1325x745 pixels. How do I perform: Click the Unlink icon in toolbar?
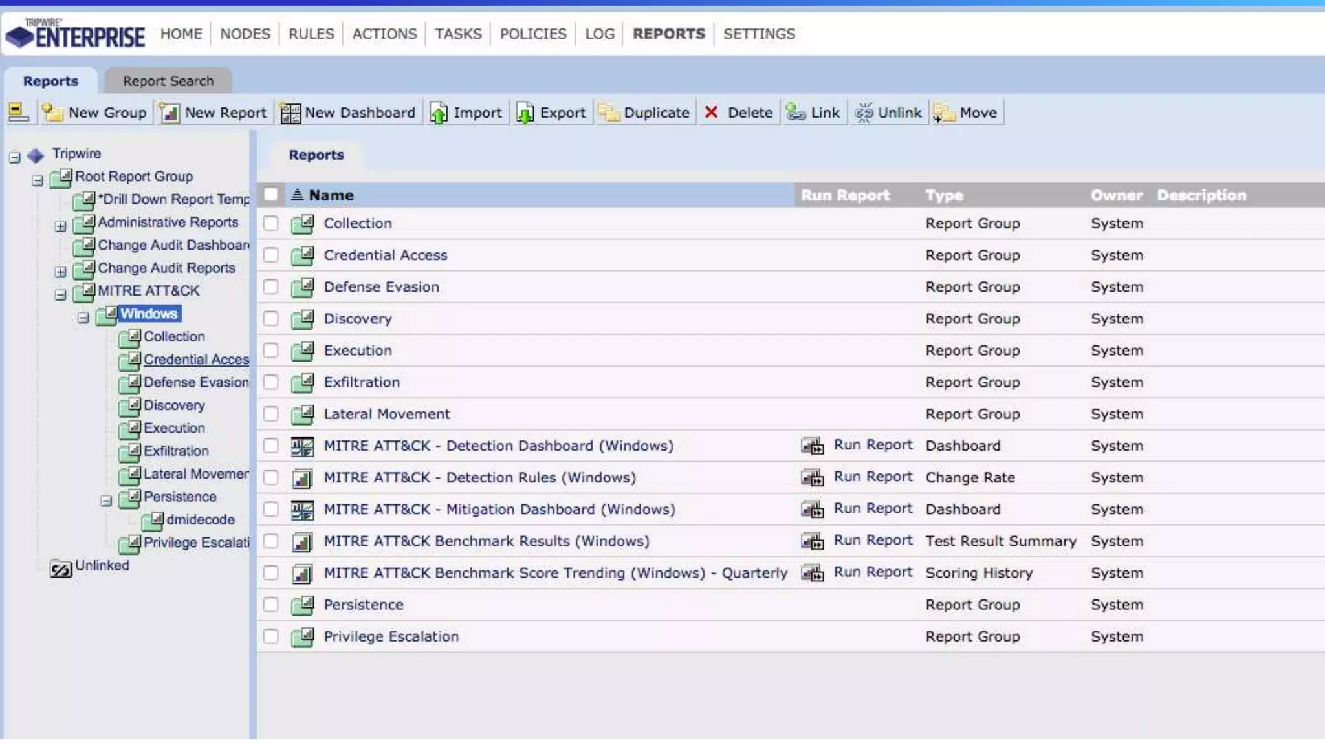pos(864,113)
